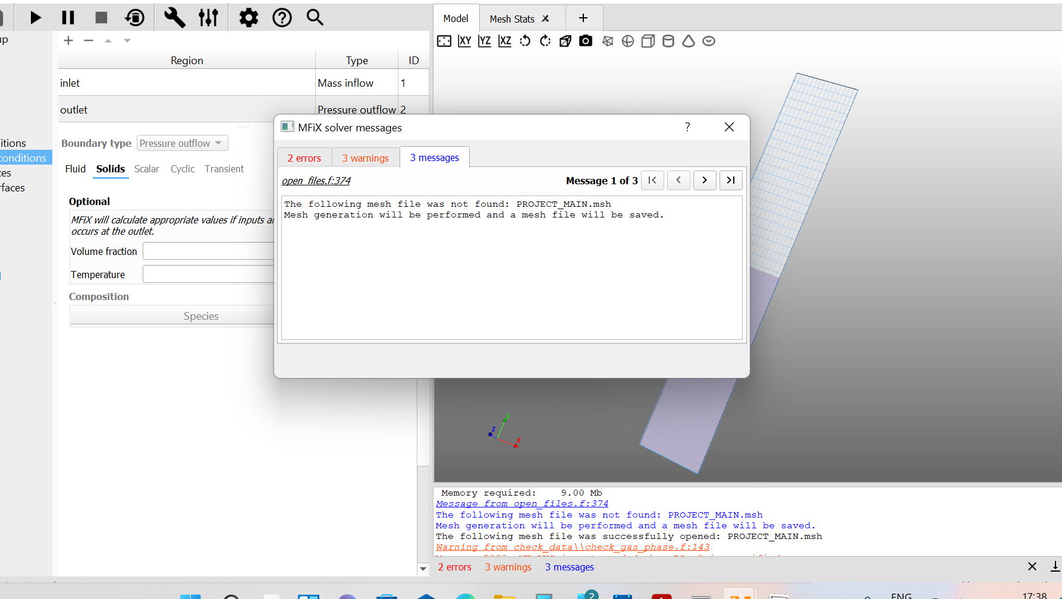Select the Fluid sub-tab
This screenshot has height=599, width=1062.
[x=76, y=169]
